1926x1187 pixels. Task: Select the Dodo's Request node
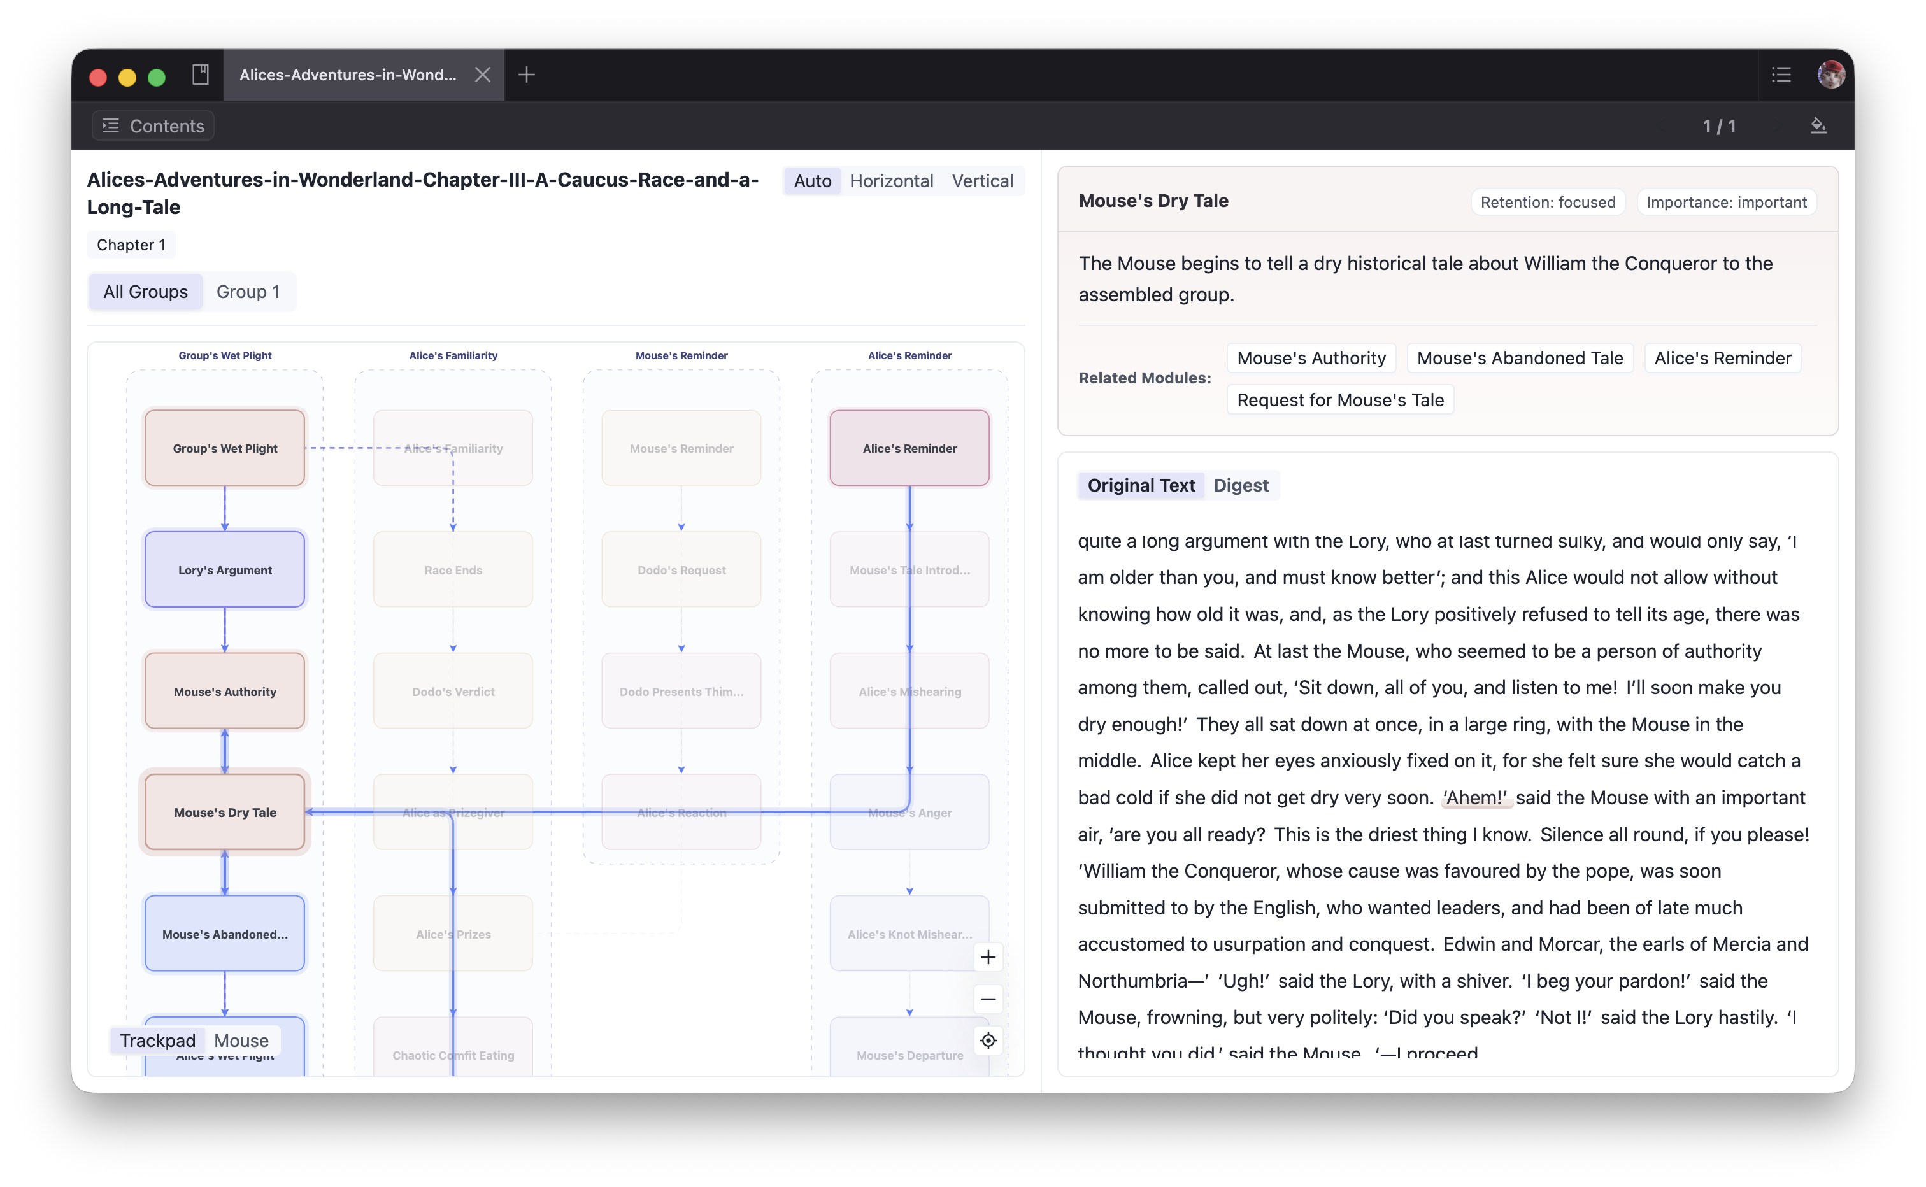[681, 570]
